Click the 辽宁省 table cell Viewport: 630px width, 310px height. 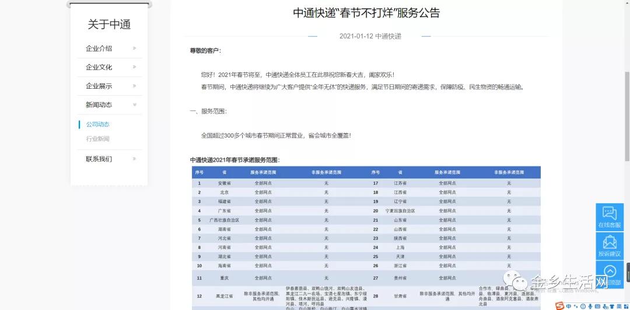(x=400, y=201)
